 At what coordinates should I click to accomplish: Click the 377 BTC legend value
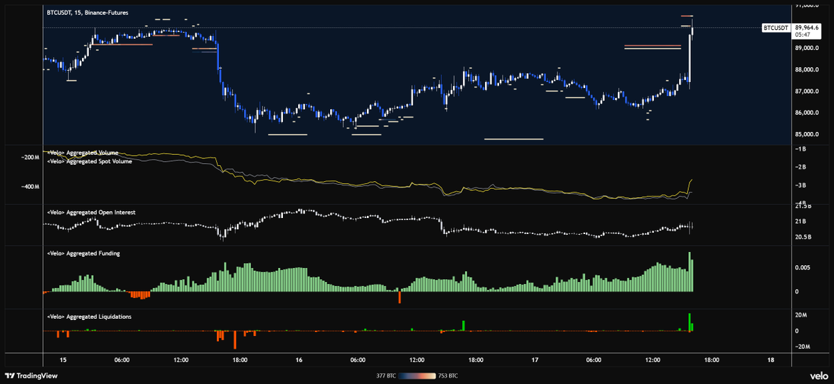[x=384, y=376]
